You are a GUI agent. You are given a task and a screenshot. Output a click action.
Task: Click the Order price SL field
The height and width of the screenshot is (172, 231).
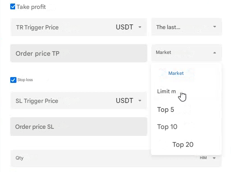79,127
